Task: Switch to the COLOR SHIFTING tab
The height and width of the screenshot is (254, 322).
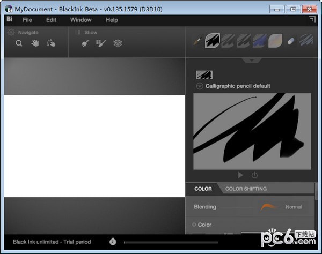Action: click(x=246, y=189)
